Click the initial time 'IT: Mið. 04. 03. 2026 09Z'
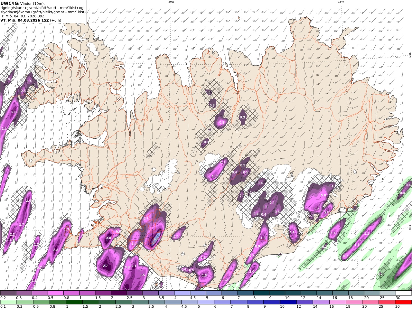 (22, 16)
